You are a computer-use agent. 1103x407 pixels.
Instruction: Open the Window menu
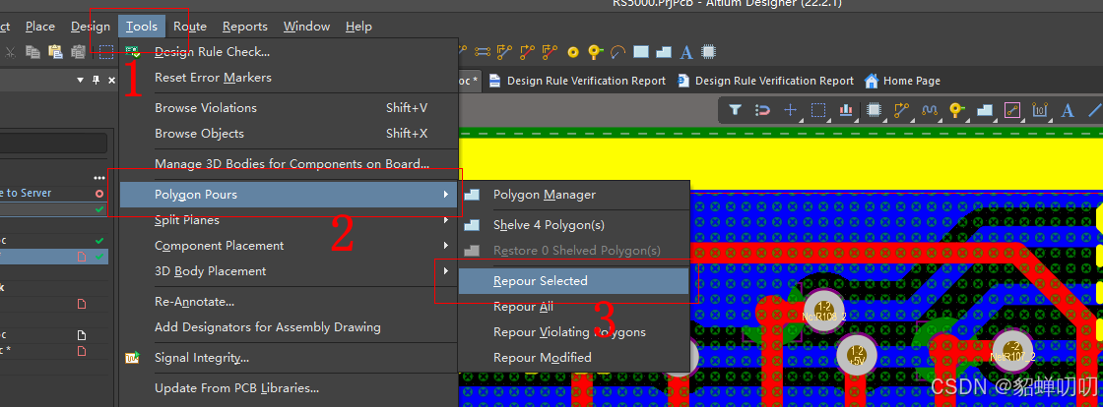coord(306,26)
